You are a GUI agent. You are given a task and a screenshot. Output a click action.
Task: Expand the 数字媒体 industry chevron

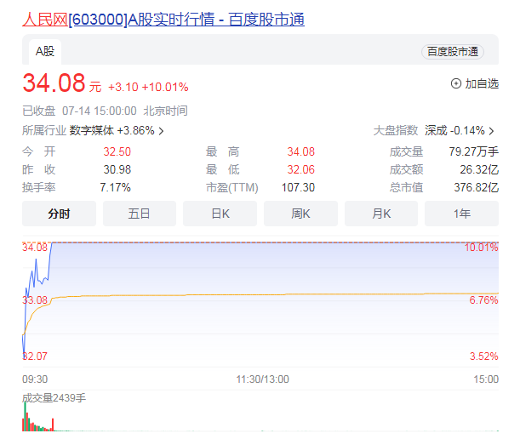pyautogui.click(x=162, y=131)
